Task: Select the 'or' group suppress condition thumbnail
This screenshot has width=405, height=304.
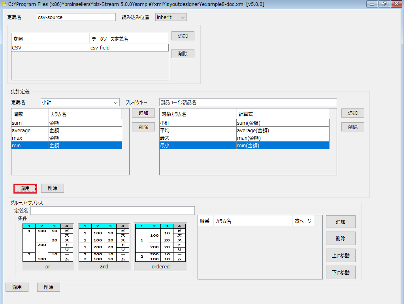Action: click(48, 247)
